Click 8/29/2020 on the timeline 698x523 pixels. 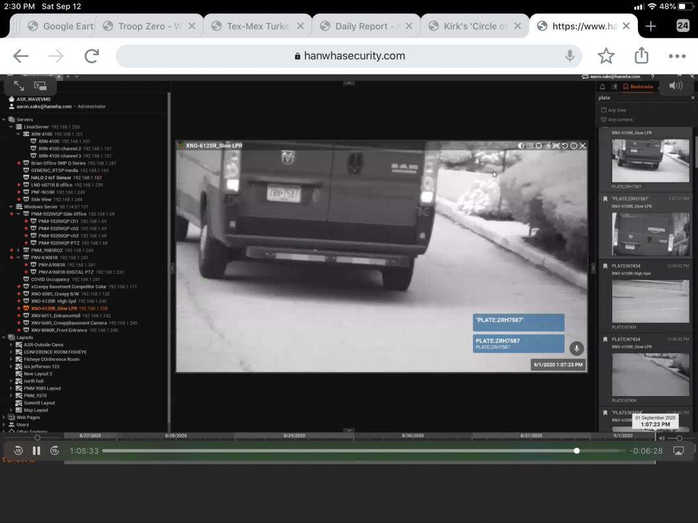tap(294, 435)
